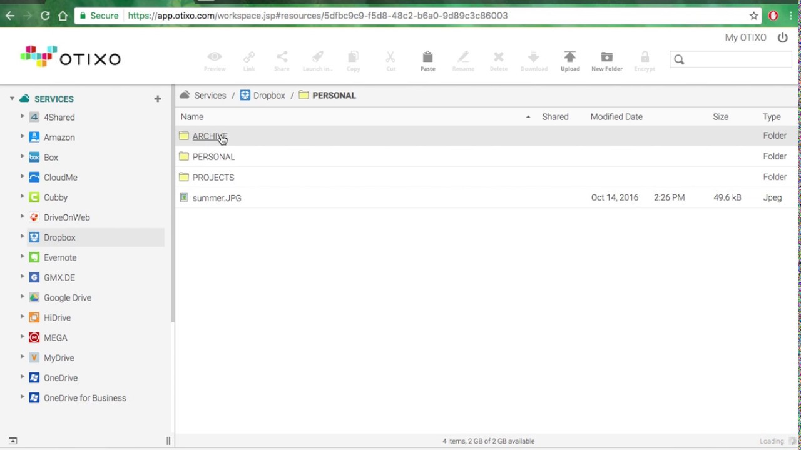Sort by the Shared column header
The height and width of the screenshot is (450, 801).
coord(555,117)
